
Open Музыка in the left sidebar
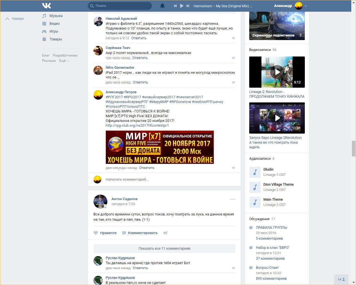56,16
